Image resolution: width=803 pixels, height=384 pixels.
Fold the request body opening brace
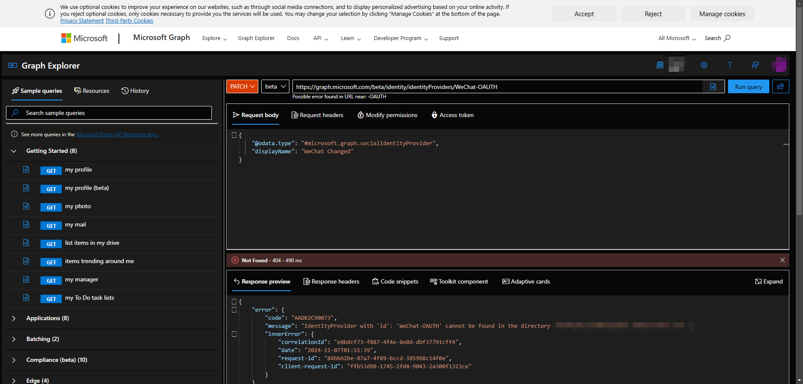pos(234,135)
